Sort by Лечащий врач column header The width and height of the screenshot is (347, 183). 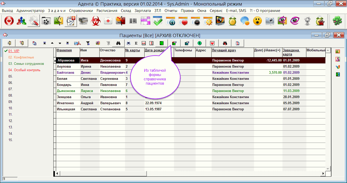pyautogui.click(x=224, y=50)
